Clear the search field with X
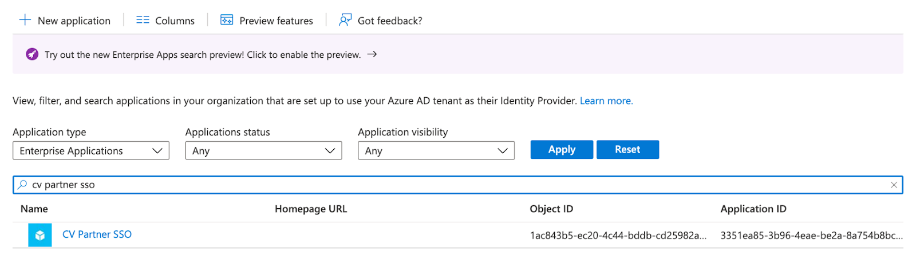 click(894, 185)
